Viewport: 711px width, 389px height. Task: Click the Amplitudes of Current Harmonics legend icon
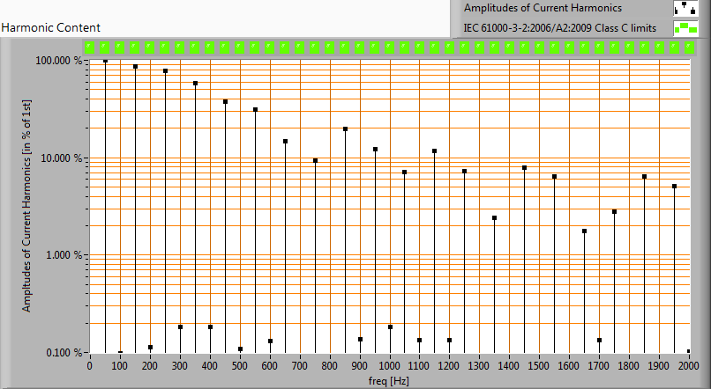(x=685, y=8)
